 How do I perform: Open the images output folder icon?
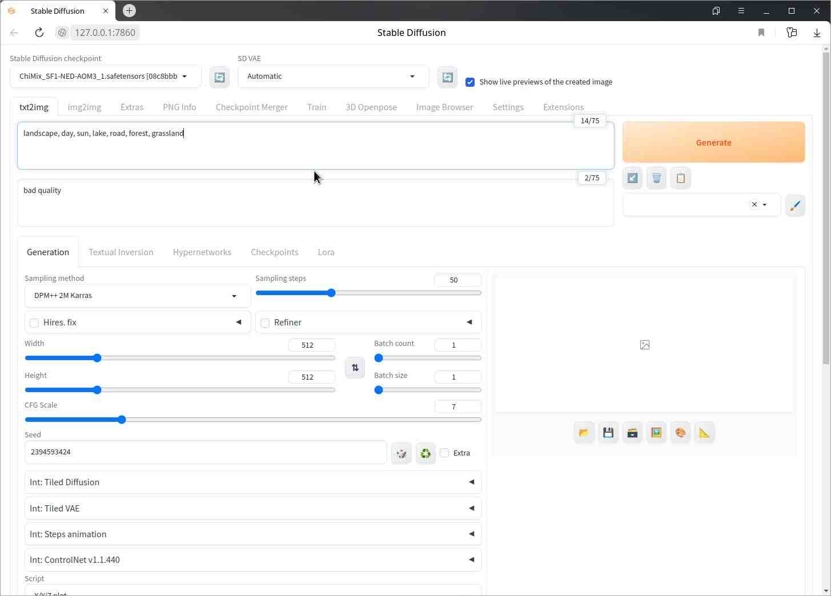pos(584,433)
